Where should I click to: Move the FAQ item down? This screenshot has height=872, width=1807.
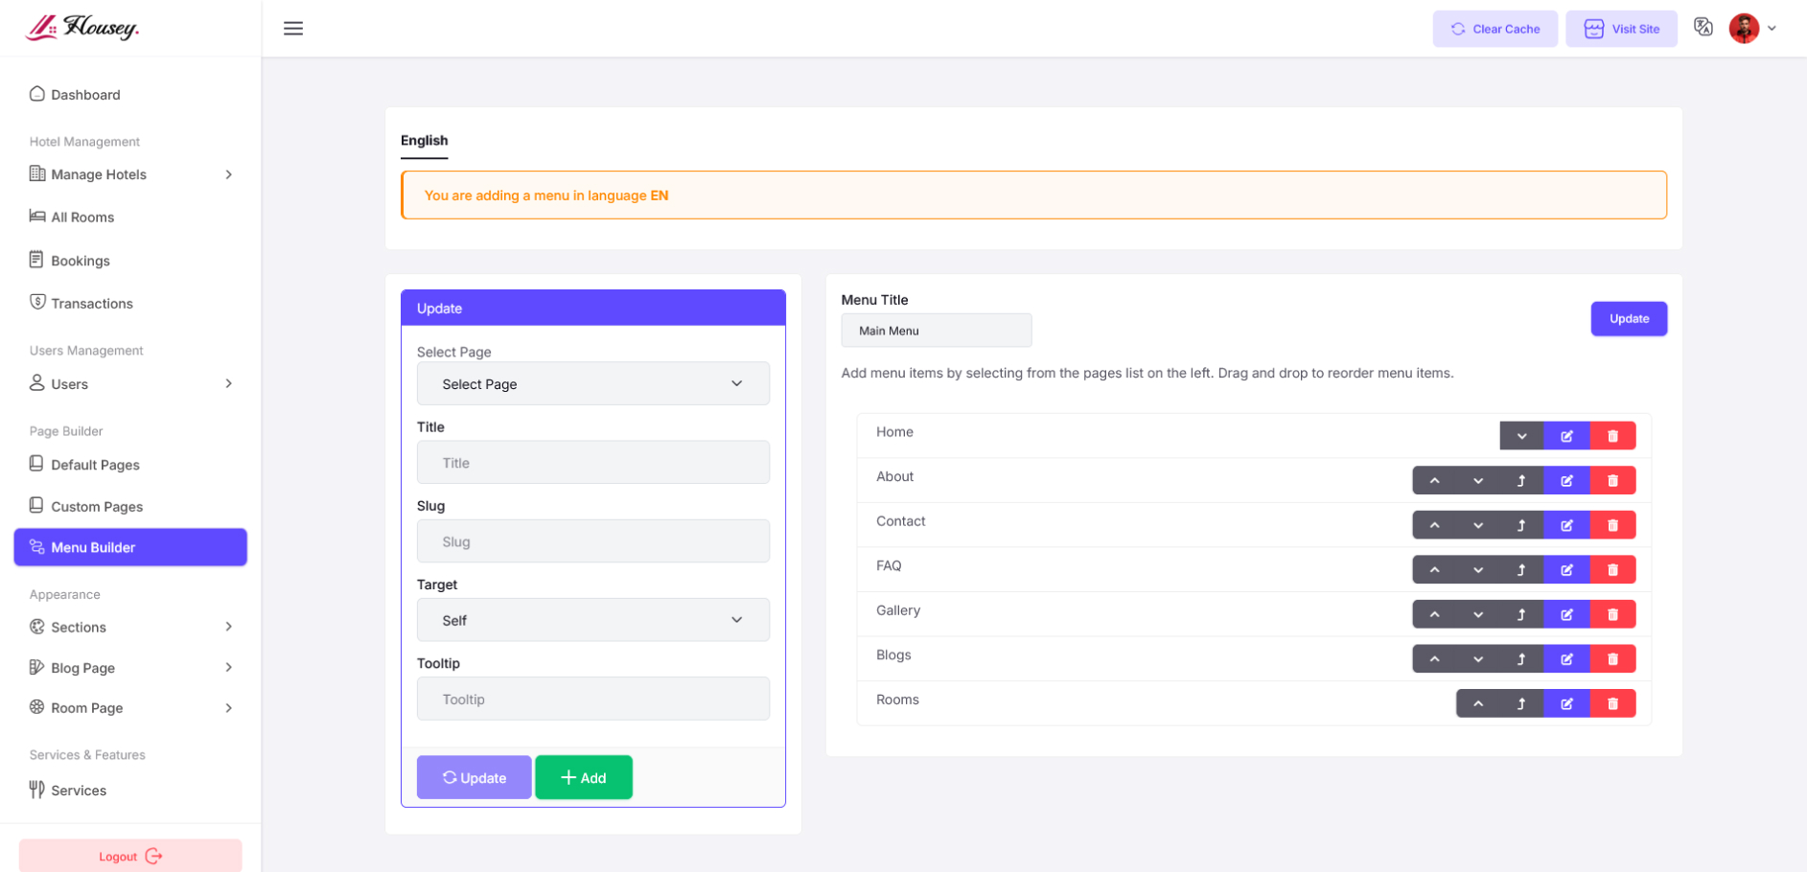1478,570
